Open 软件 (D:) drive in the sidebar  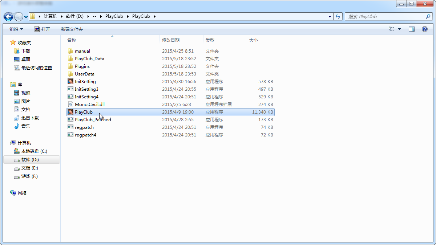coord(30,160)
